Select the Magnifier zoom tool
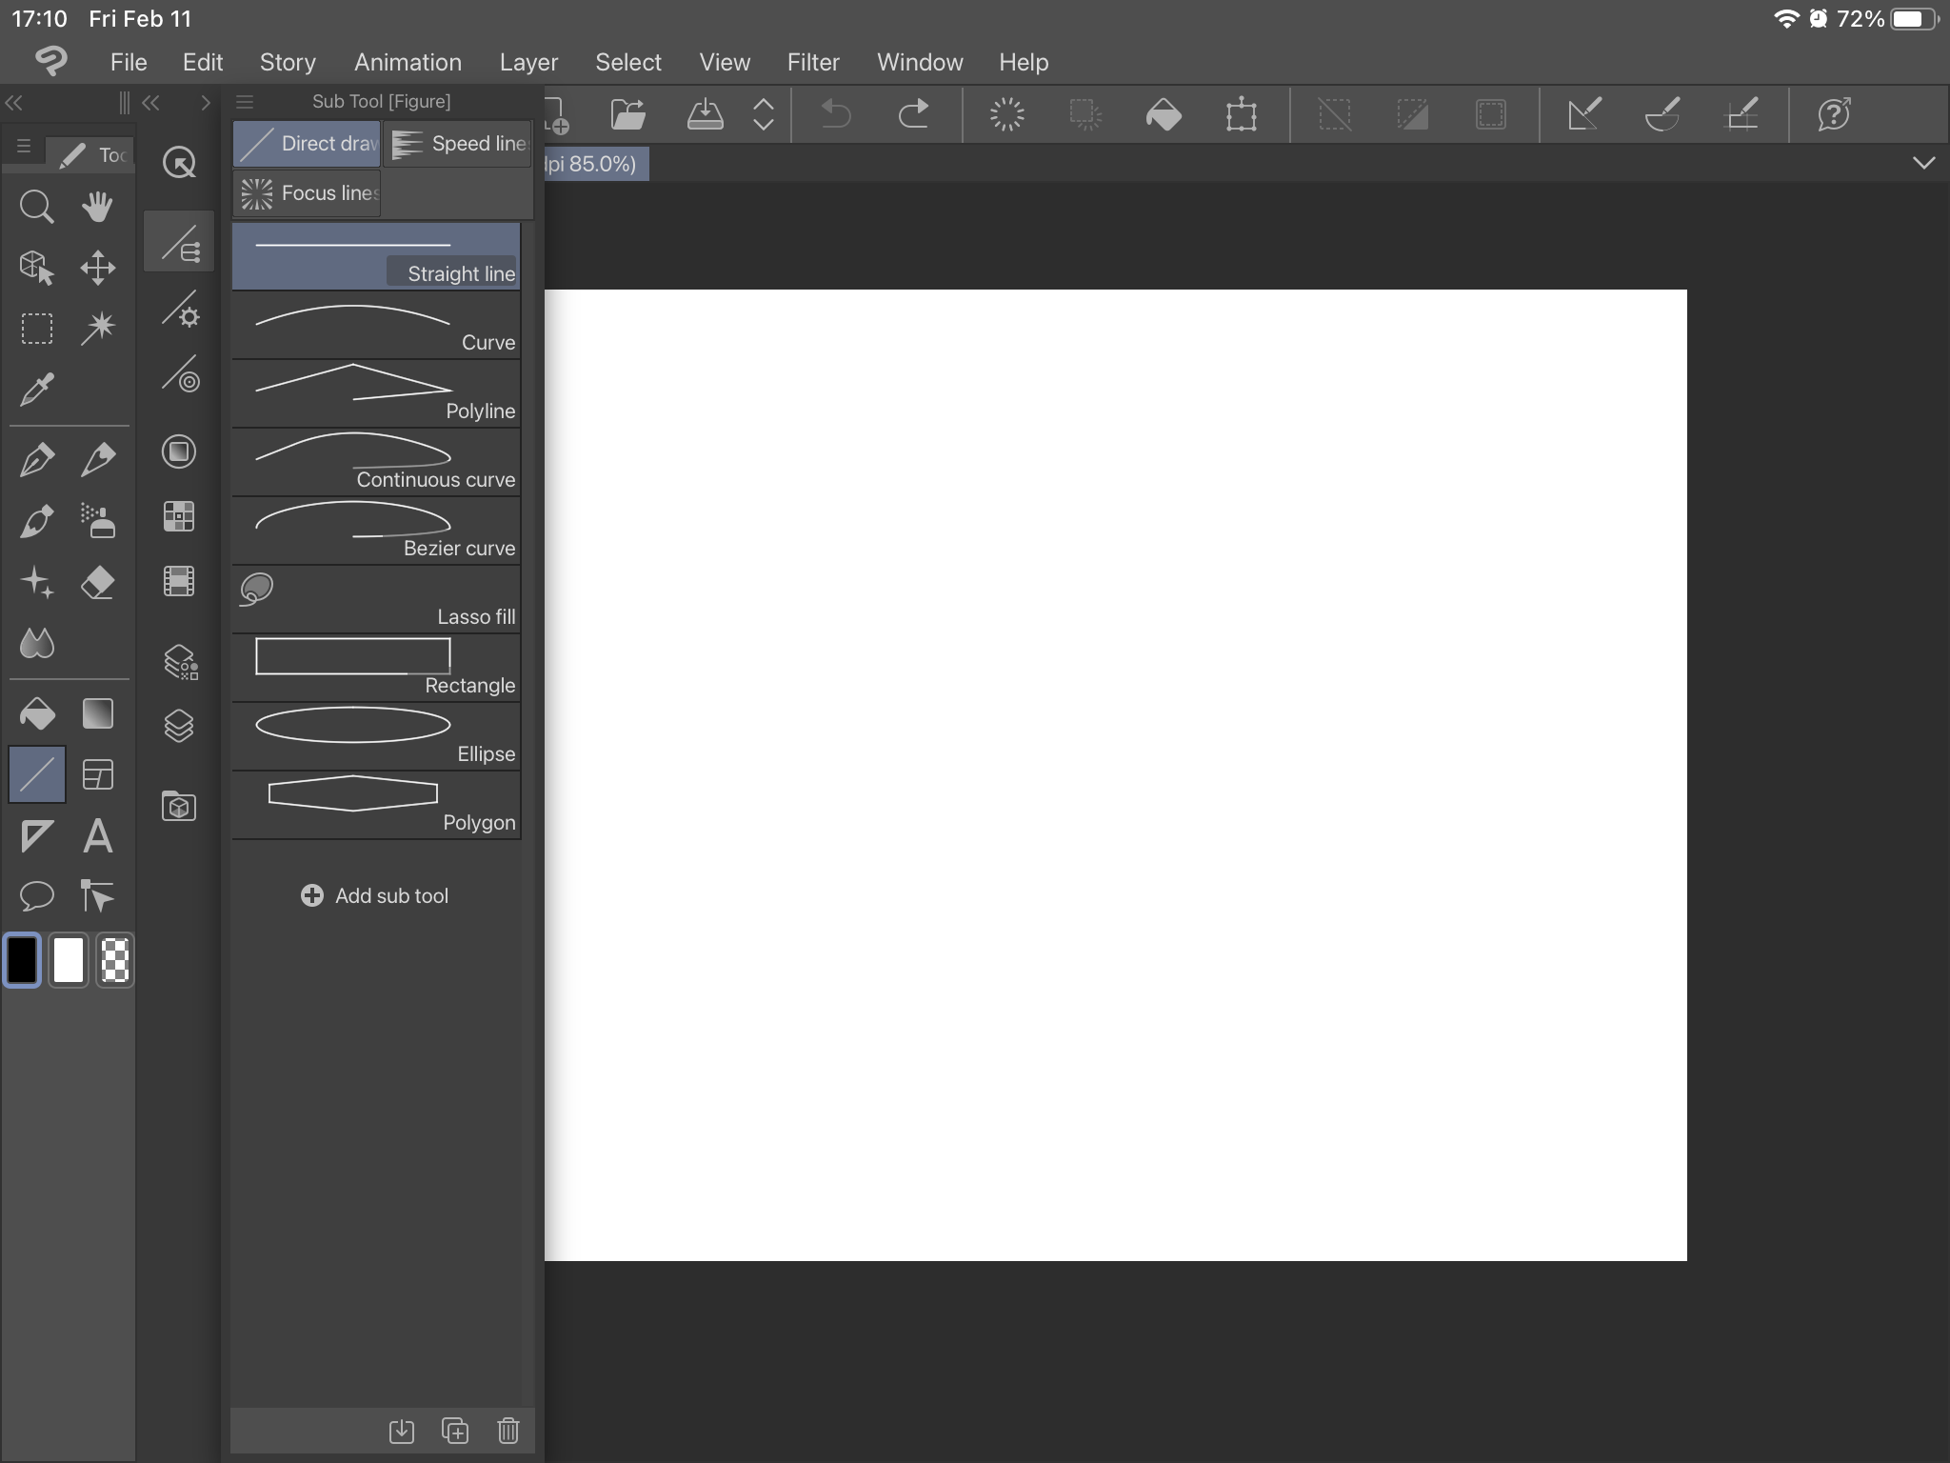Viewport: 1950px width, 1463px height. point(36,207)
